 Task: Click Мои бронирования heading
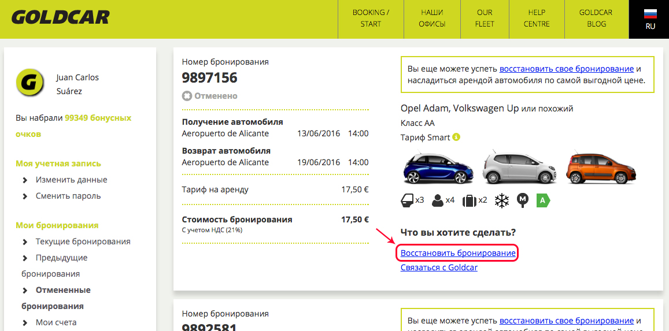coord(57,225)
